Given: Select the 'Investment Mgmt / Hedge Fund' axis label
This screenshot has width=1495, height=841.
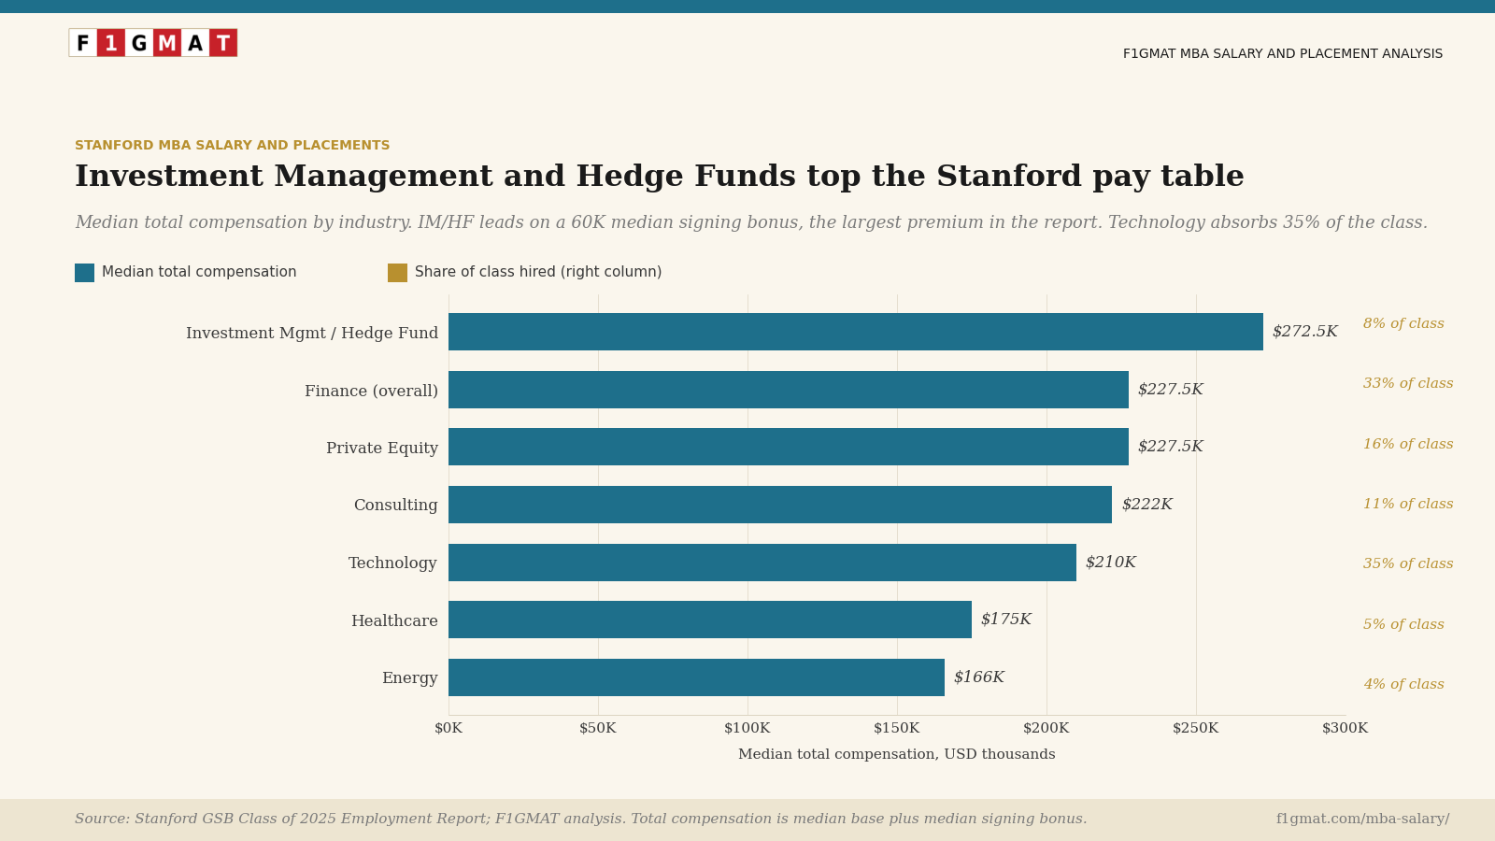Looking at the screenshot, I should pos(312,334).
